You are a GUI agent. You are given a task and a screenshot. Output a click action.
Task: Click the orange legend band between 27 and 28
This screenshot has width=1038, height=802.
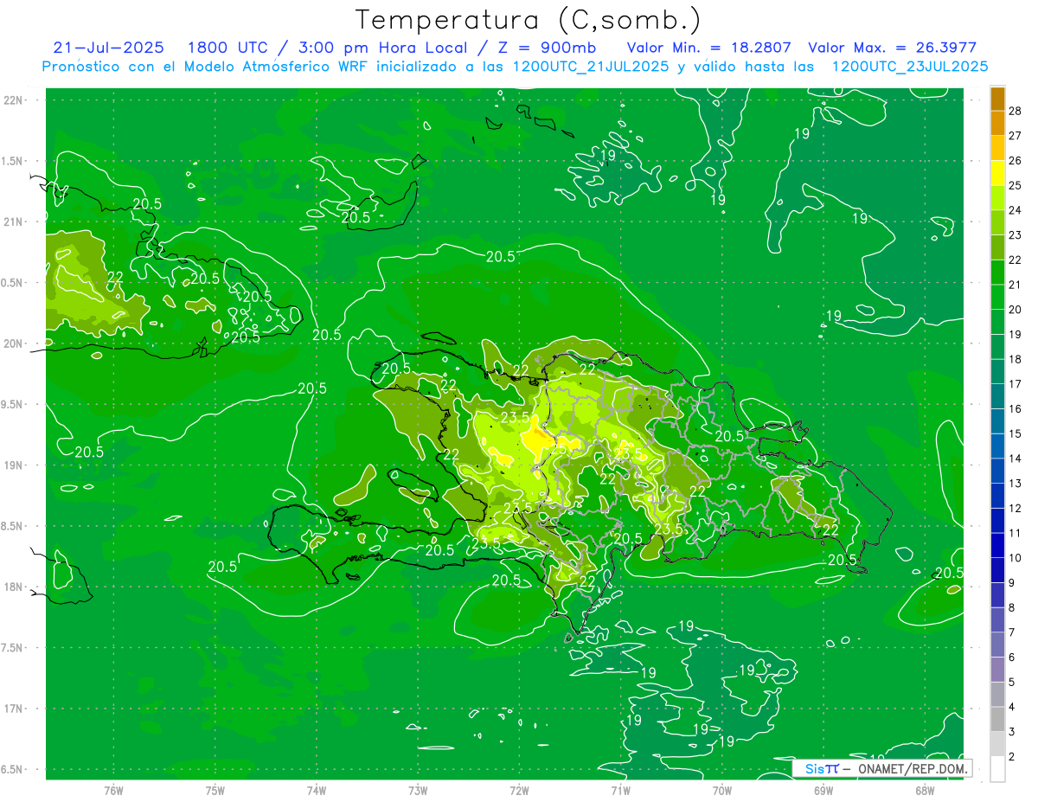click(997, 123)
